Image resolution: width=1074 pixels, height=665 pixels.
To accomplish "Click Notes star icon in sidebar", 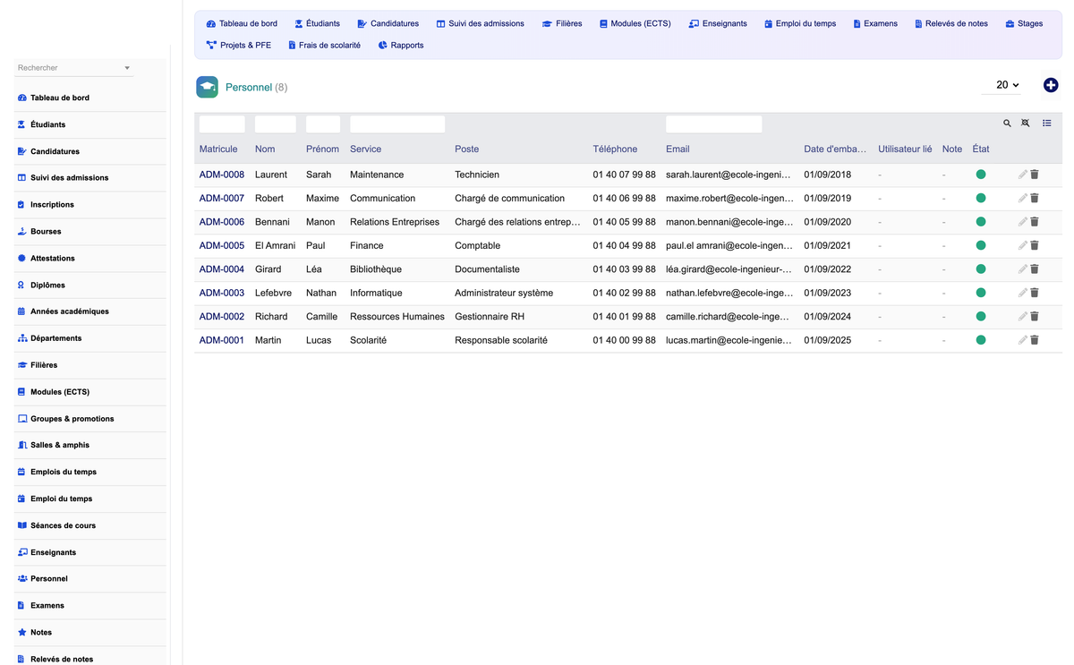I will [x=22, y=632].
